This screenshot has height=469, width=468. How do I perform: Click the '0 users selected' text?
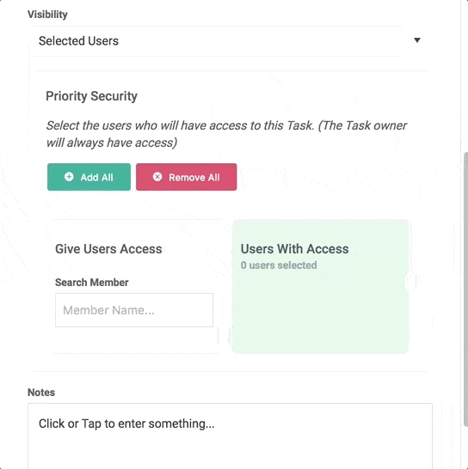tap(279, 265)
